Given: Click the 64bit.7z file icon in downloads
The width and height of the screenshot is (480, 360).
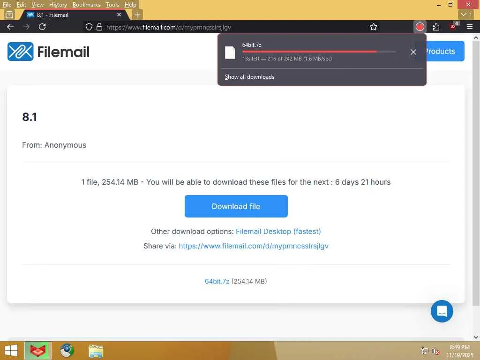Looking at the screenshot, I should click(230, 52).
